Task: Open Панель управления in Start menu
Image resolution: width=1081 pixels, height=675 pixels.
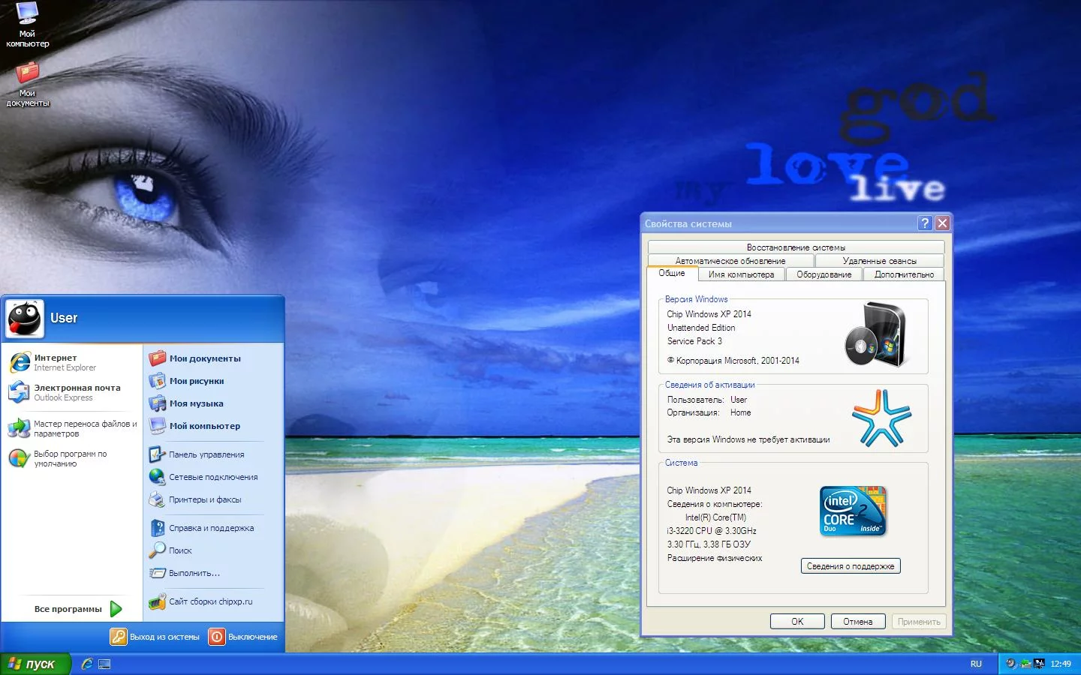Action: (206, 454)
